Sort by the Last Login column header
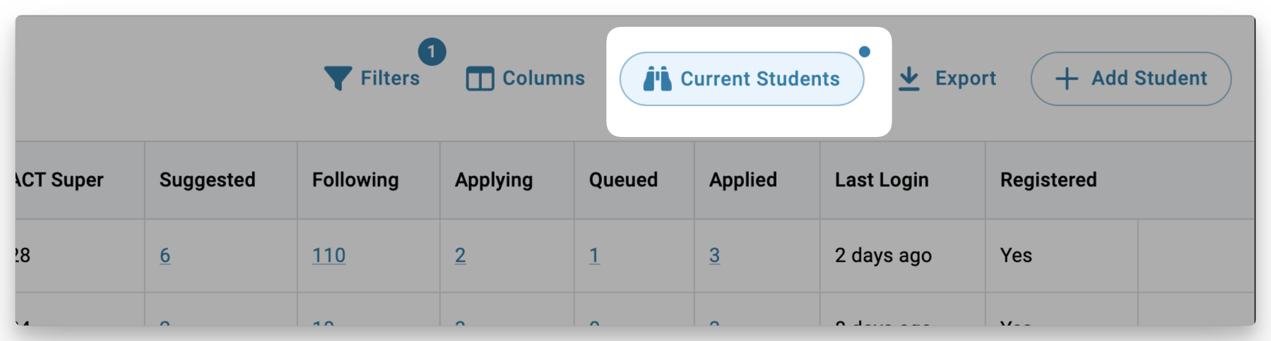The image size is (1271, 341). 882,180
